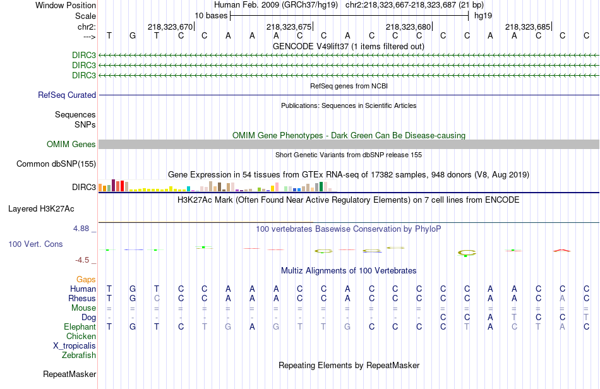This screenshot has width=600, height=389.
Task: Click the Common dbSNP(155) track label
Action: pos(56,164)
